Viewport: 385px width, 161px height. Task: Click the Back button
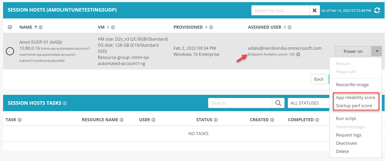pos(319,79)
